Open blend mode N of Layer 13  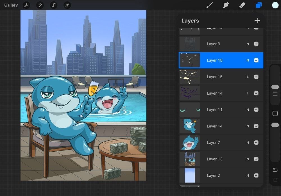click(x=248, y=159)
